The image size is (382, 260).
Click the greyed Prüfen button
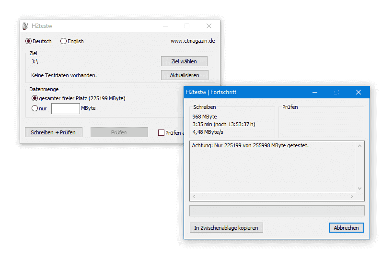coord(119,132)
